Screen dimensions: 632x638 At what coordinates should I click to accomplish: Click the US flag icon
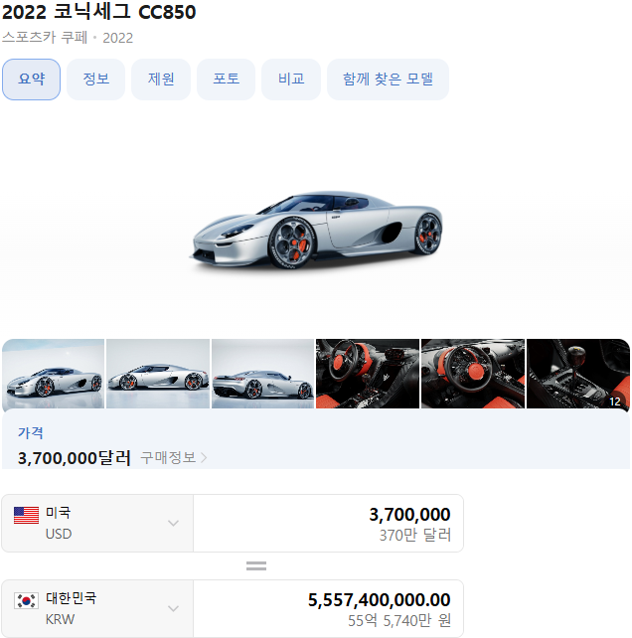pyautogui.click(x=27, y=515)
